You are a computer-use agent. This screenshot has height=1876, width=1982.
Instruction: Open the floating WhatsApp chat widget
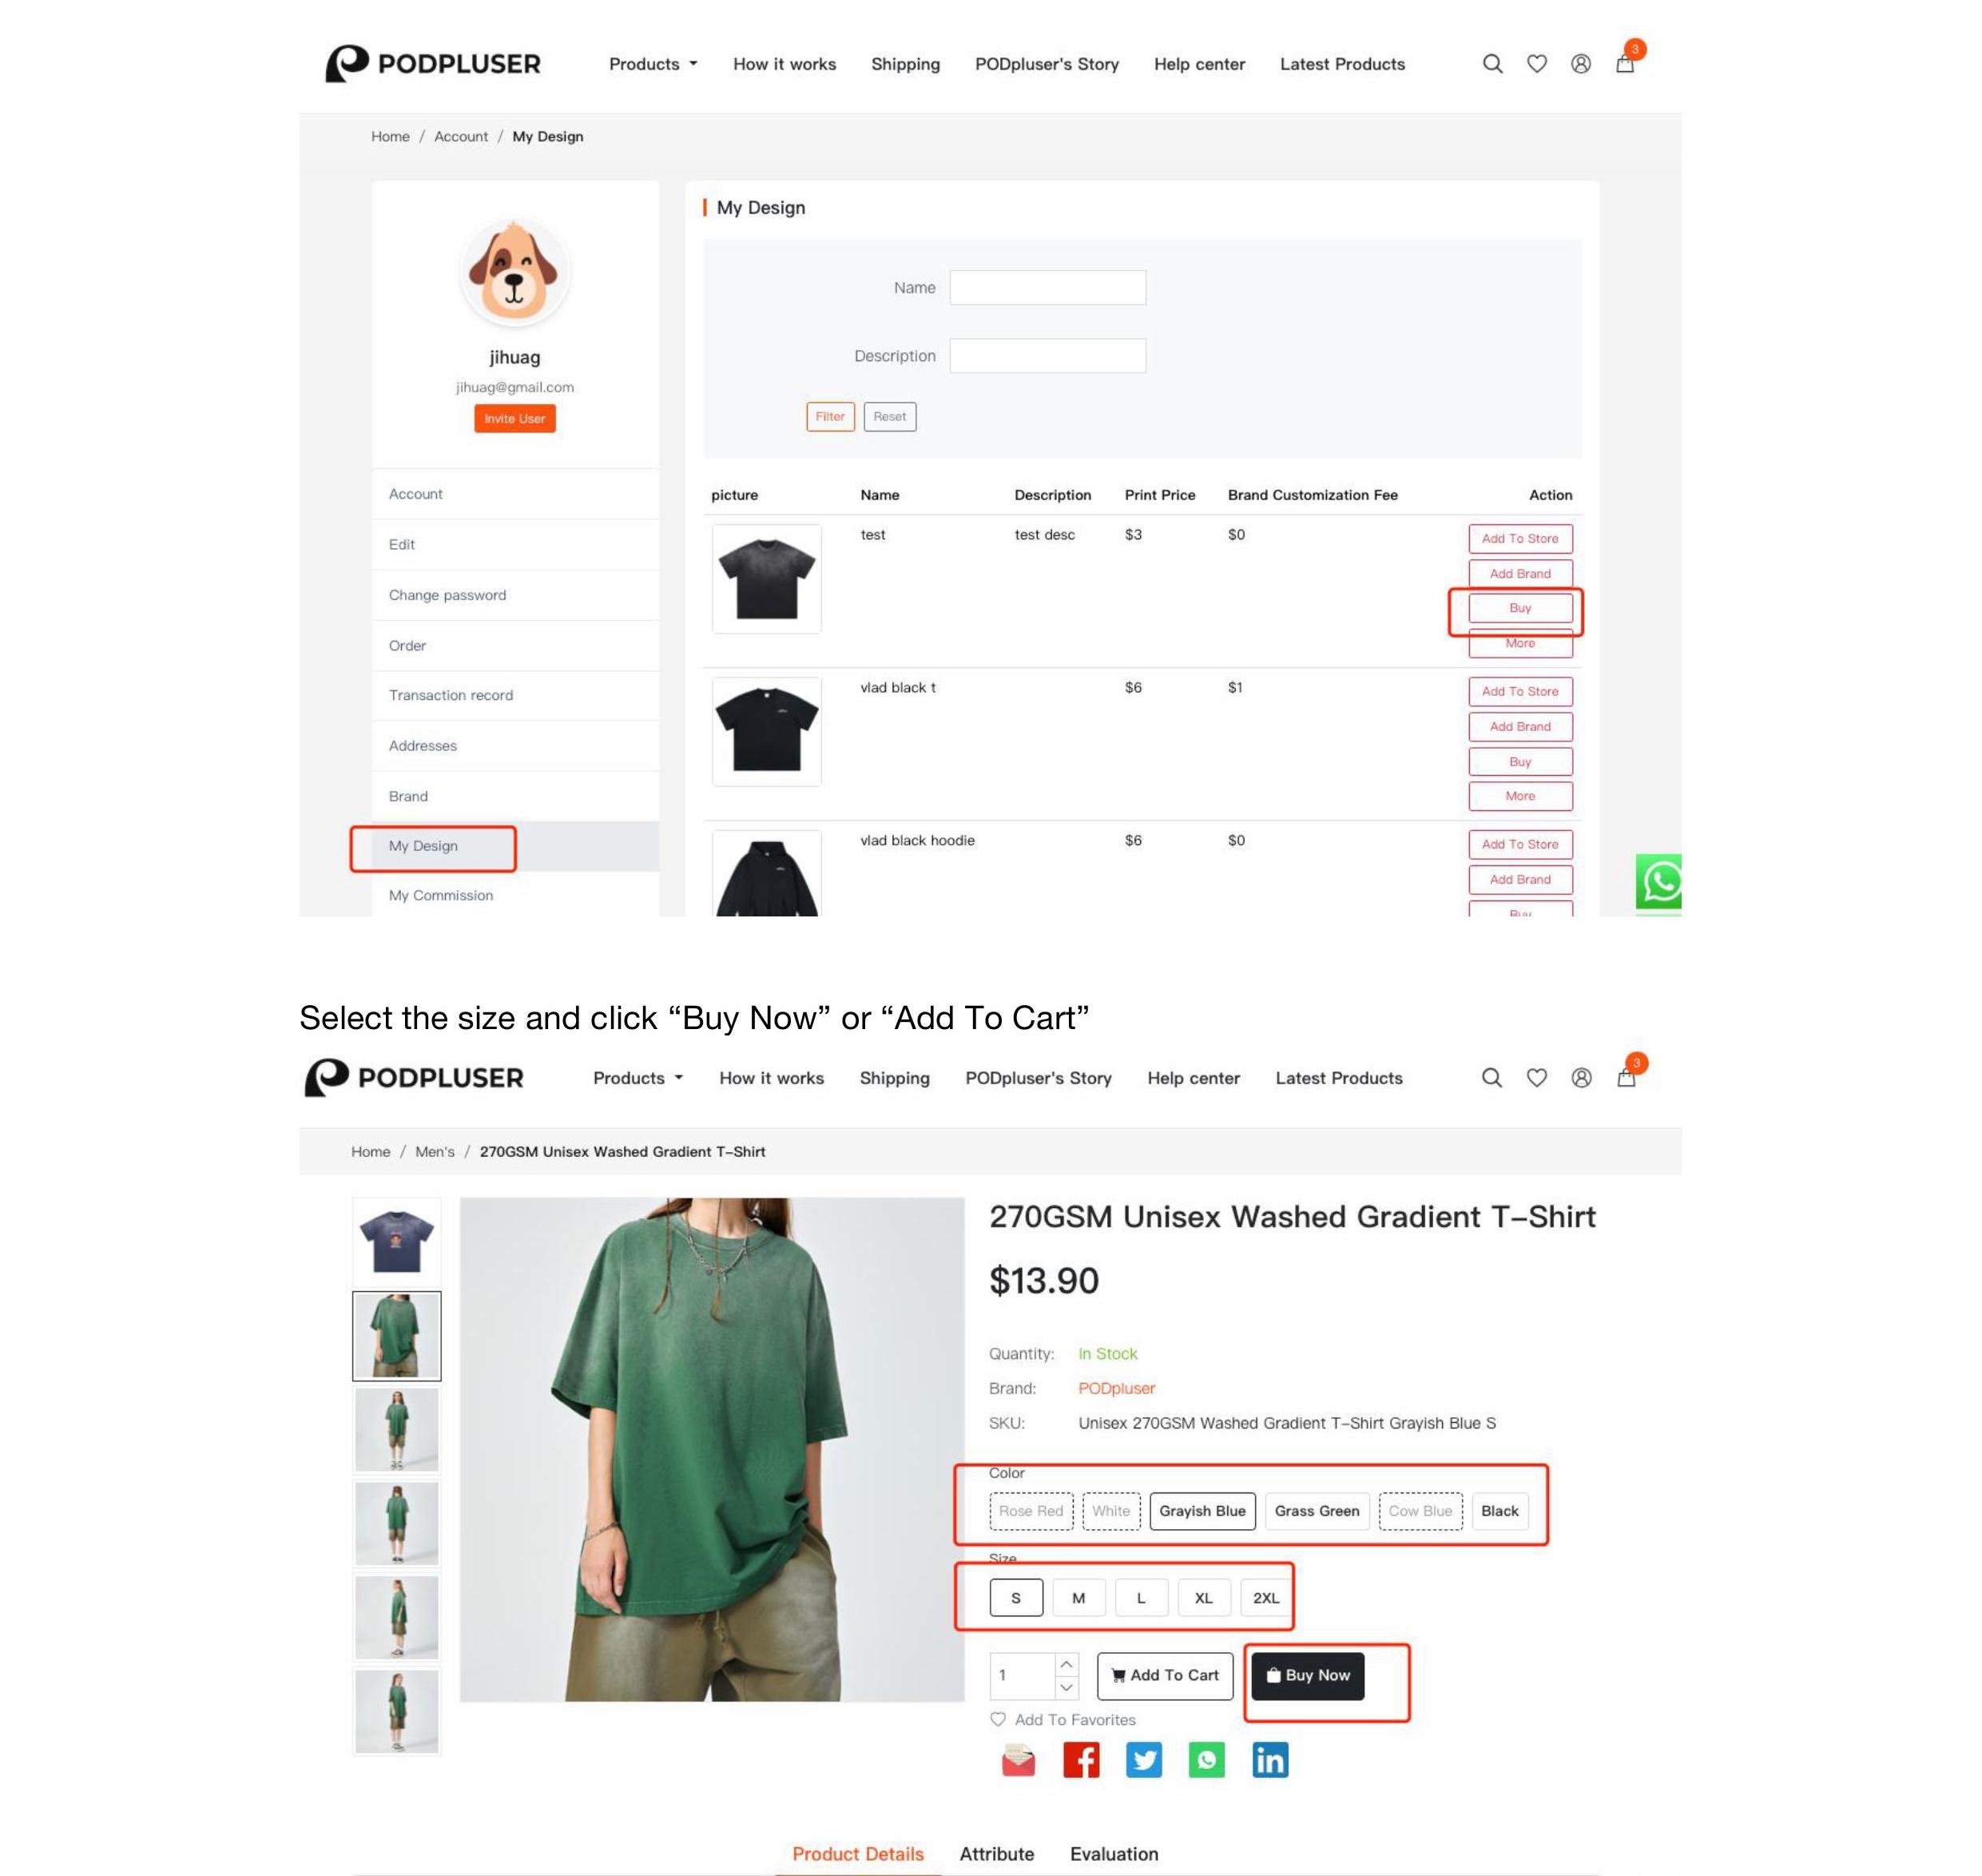[x=1658, y=883]
